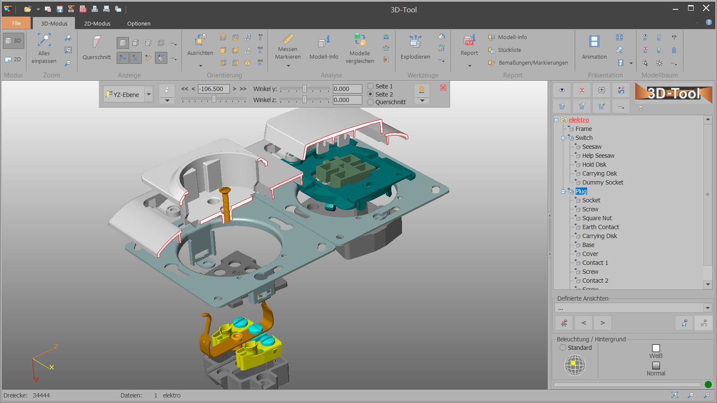Choose the Weiß background color swatch
Screen dimensions: 717x403
tap(656, 348)
